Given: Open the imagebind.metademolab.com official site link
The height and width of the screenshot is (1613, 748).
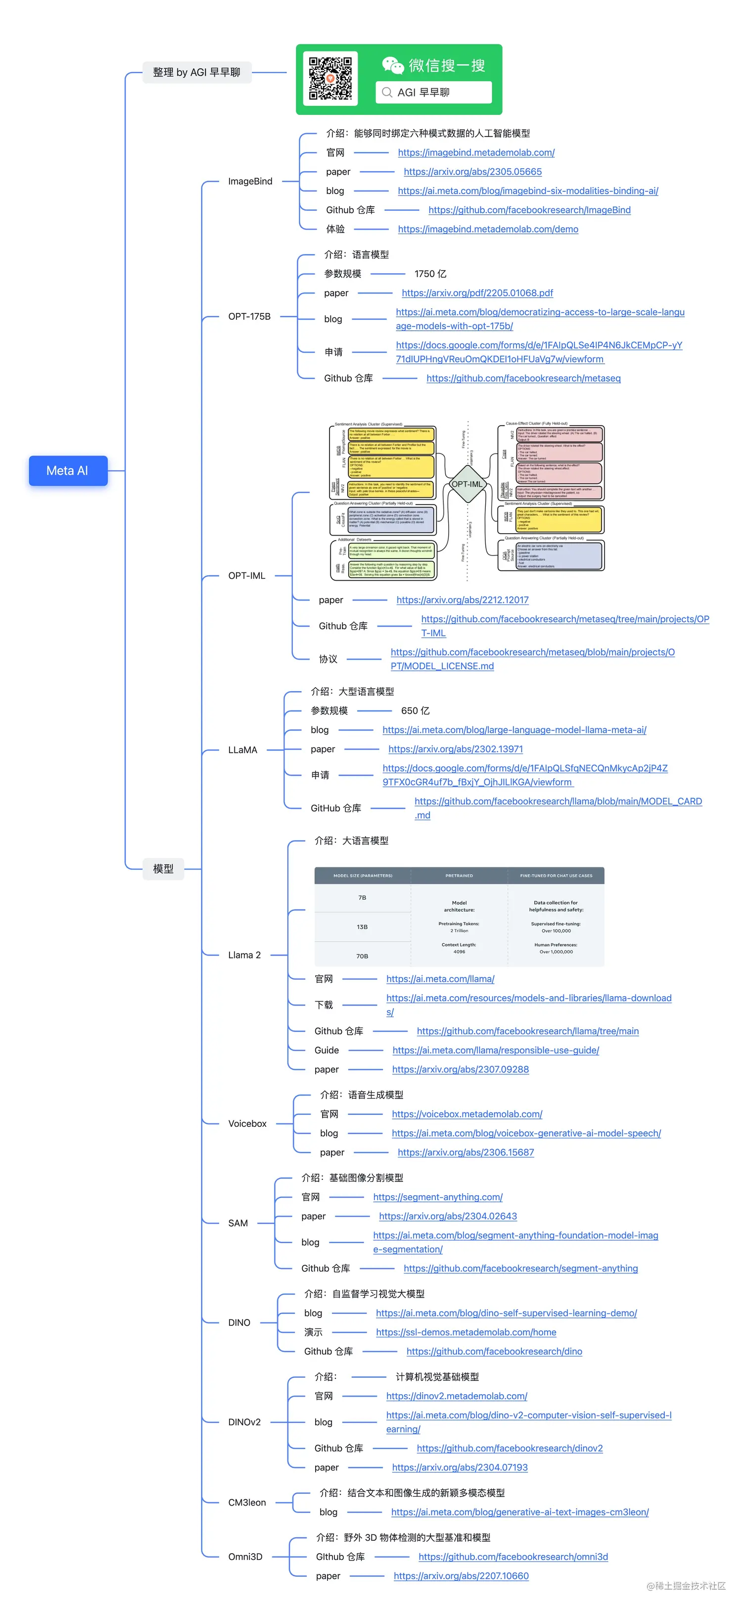Looking at the screenshot, I should (476, 152).
